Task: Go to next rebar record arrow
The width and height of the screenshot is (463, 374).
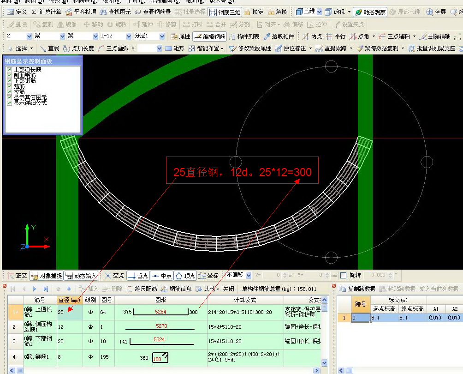Action: coord(35,289)
